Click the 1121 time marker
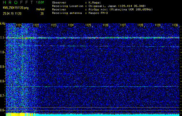Image resolution: width=182 pixels, height=116 pixels. 19,25
